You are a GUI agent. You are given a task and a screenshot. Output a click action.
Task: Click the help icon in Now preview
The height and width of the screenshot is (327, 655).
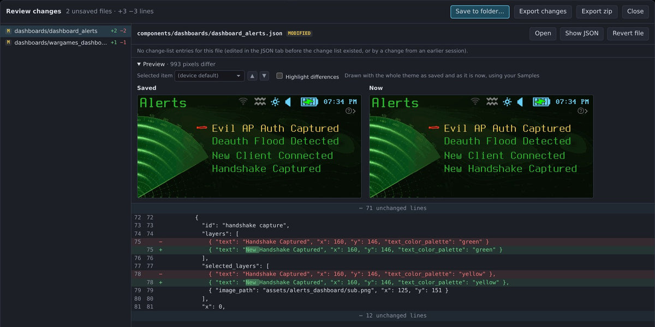(582, 111)
